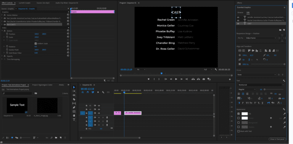Select the Hand tool
Viewport: 293px width, 144px height.
pos(74,115)
